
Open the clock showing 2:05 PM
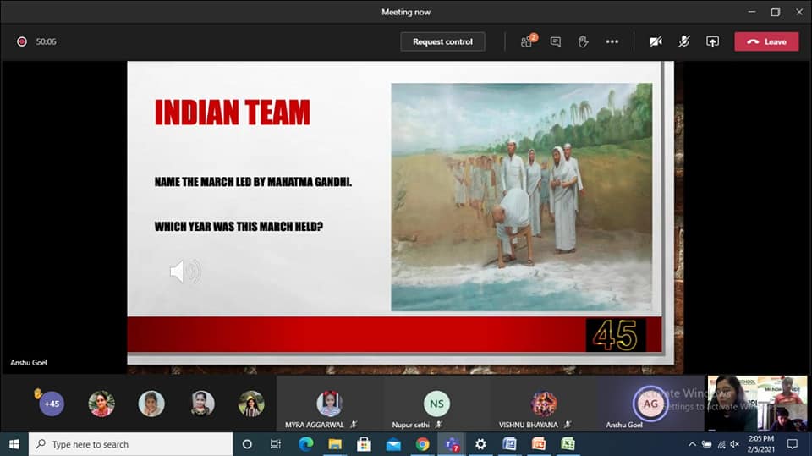coord(760,444)
